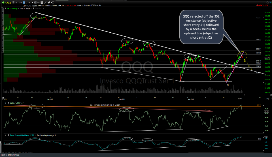Click the 356.81 price level label
Screen dimensions: 272x157
(259, 49)
